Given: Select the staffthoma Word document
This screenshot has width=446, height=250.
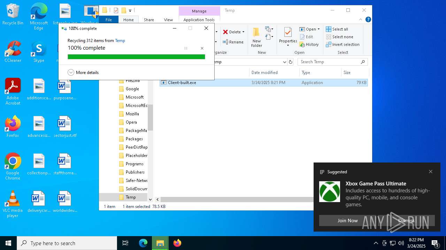Looking at the screenshot, I should [x=65, y=164].
